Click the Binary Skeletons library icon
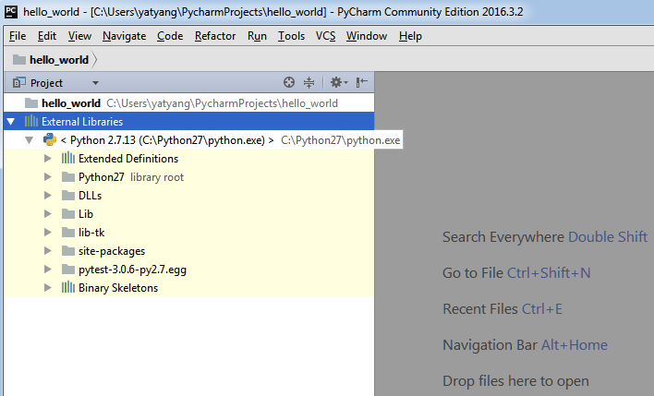This screenshot has width=654, height=396. pyautogui.click(x=68, y=287)
